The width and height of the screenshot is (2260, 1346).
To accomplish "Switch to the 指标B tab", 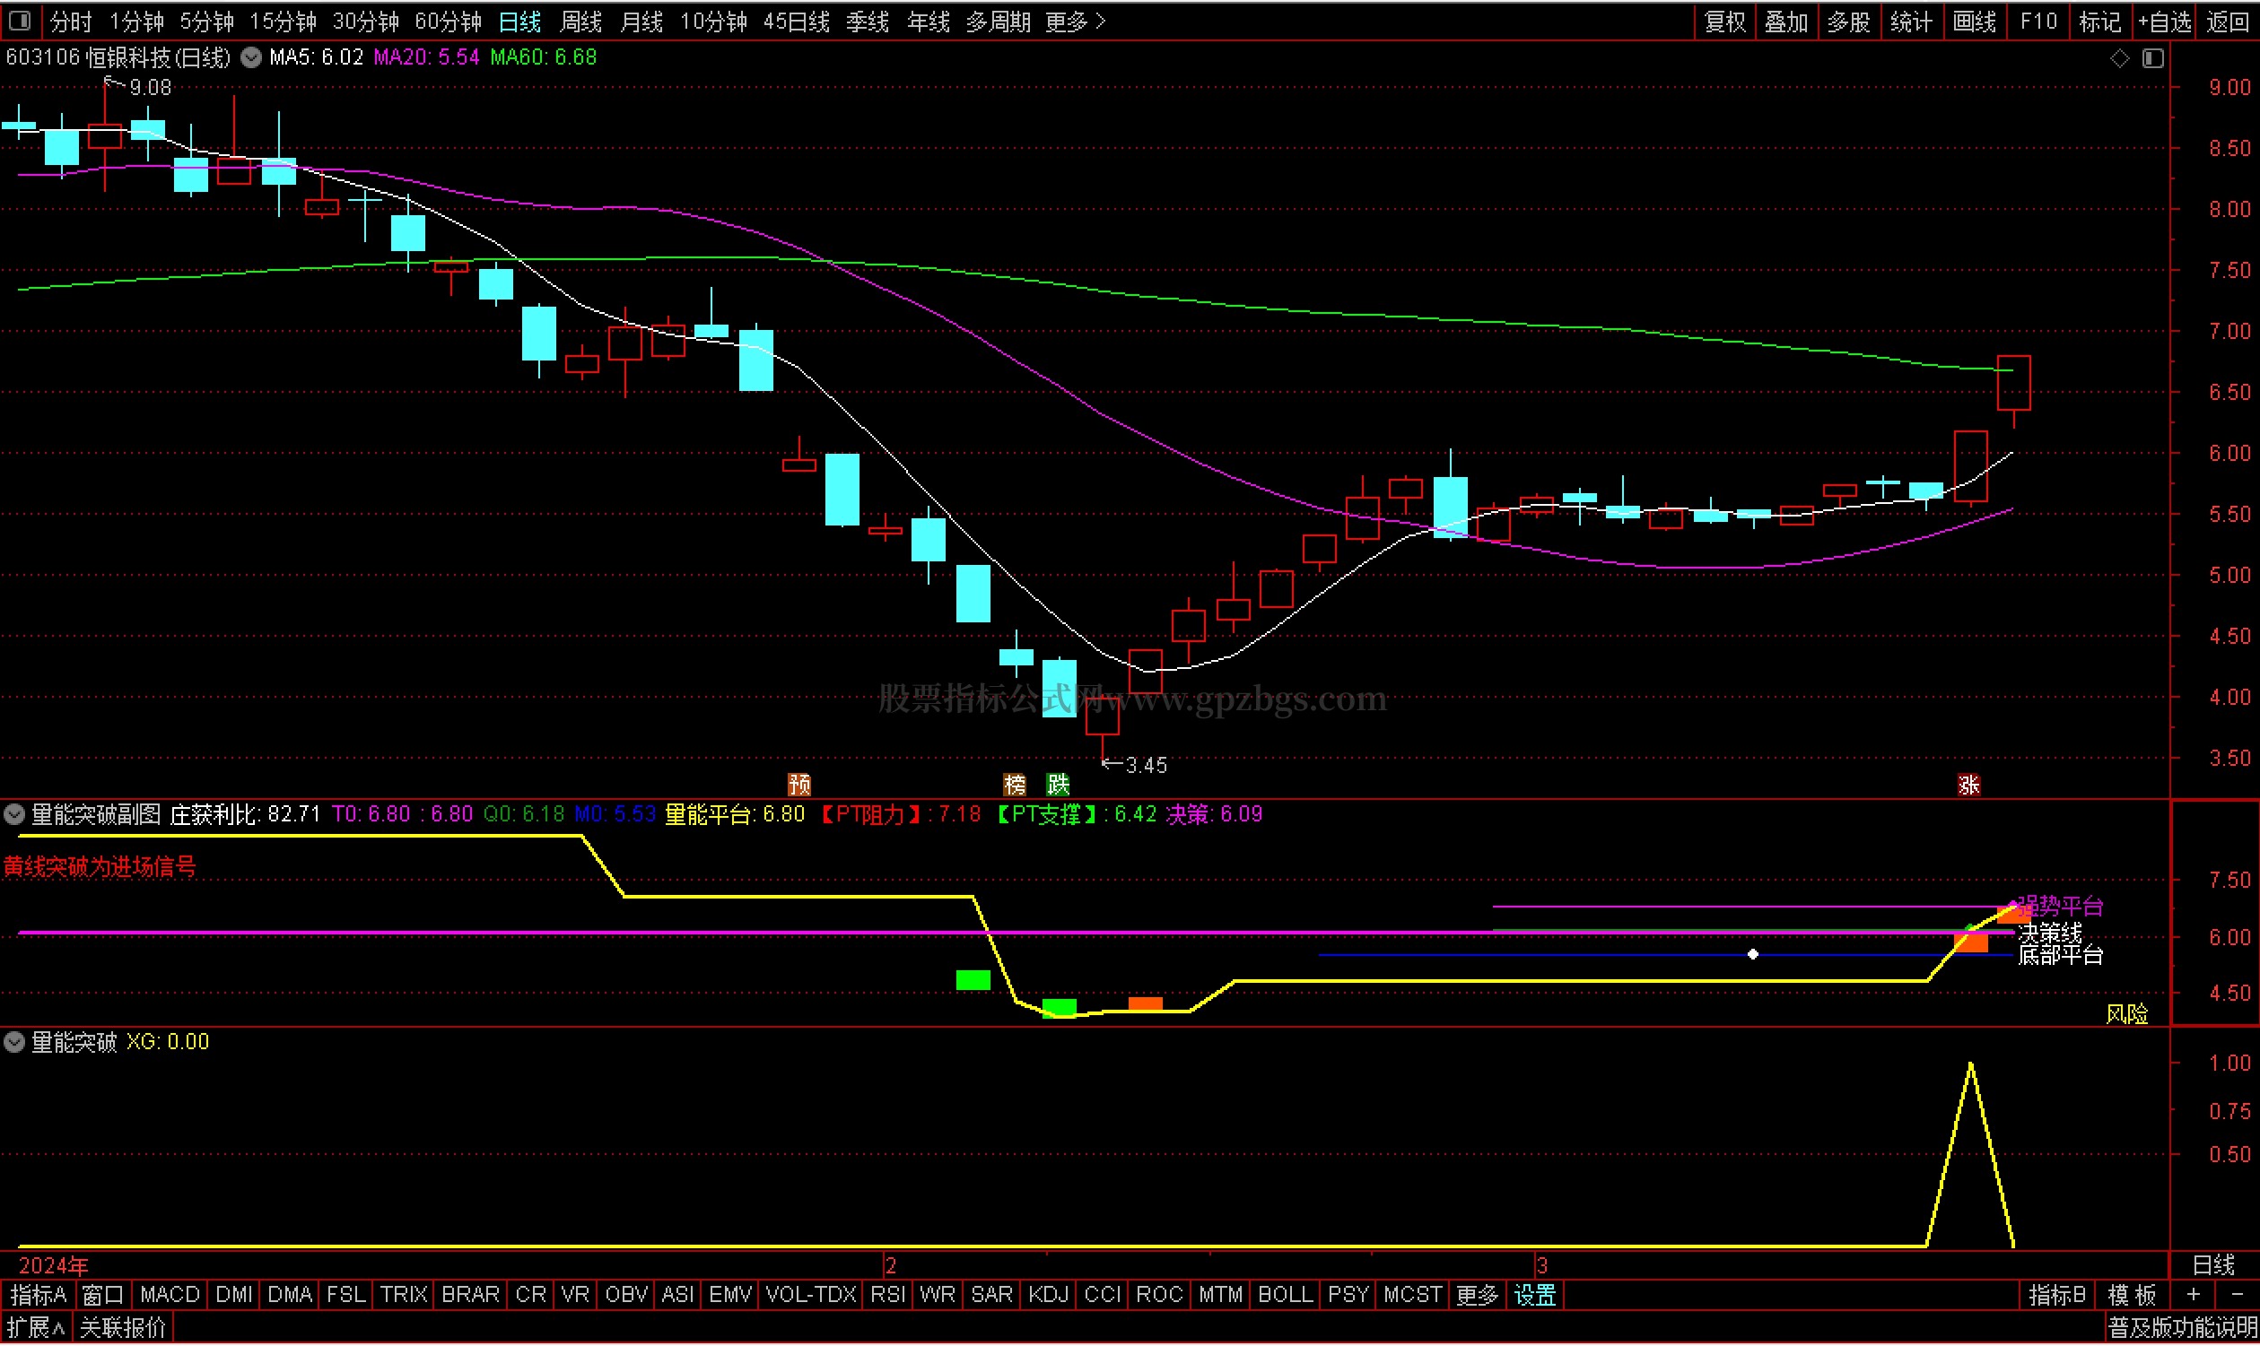I will (x=2056, y=1296).
